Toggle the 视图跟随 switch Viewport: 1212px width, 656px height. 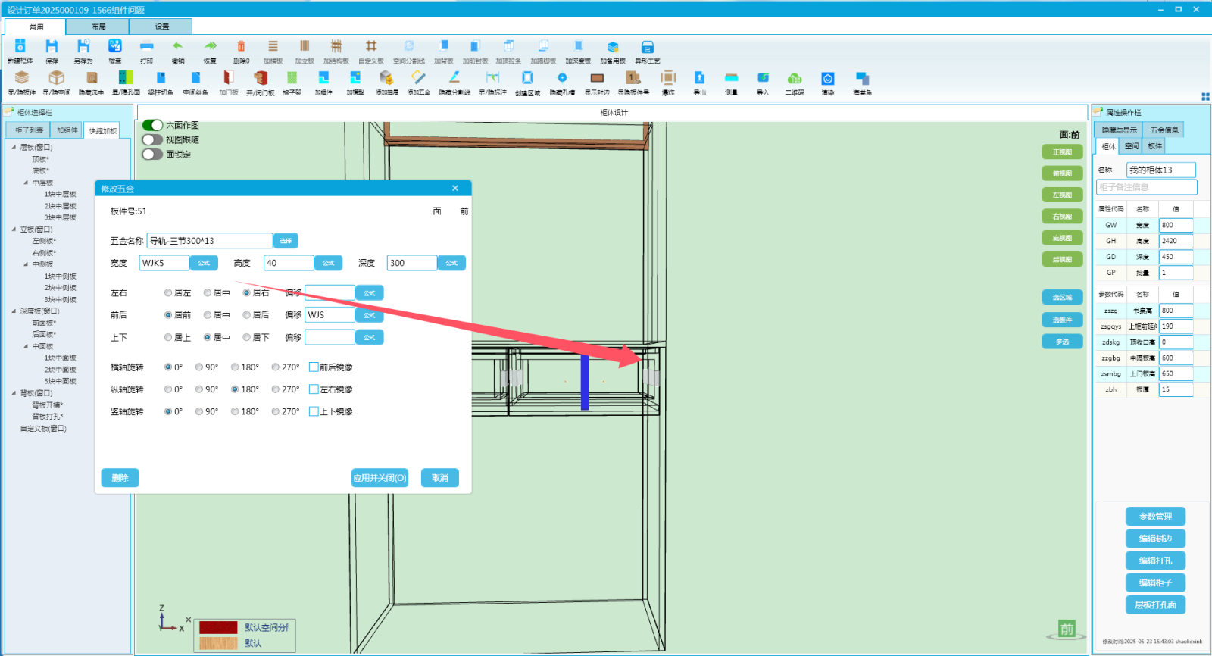[152, 139]
